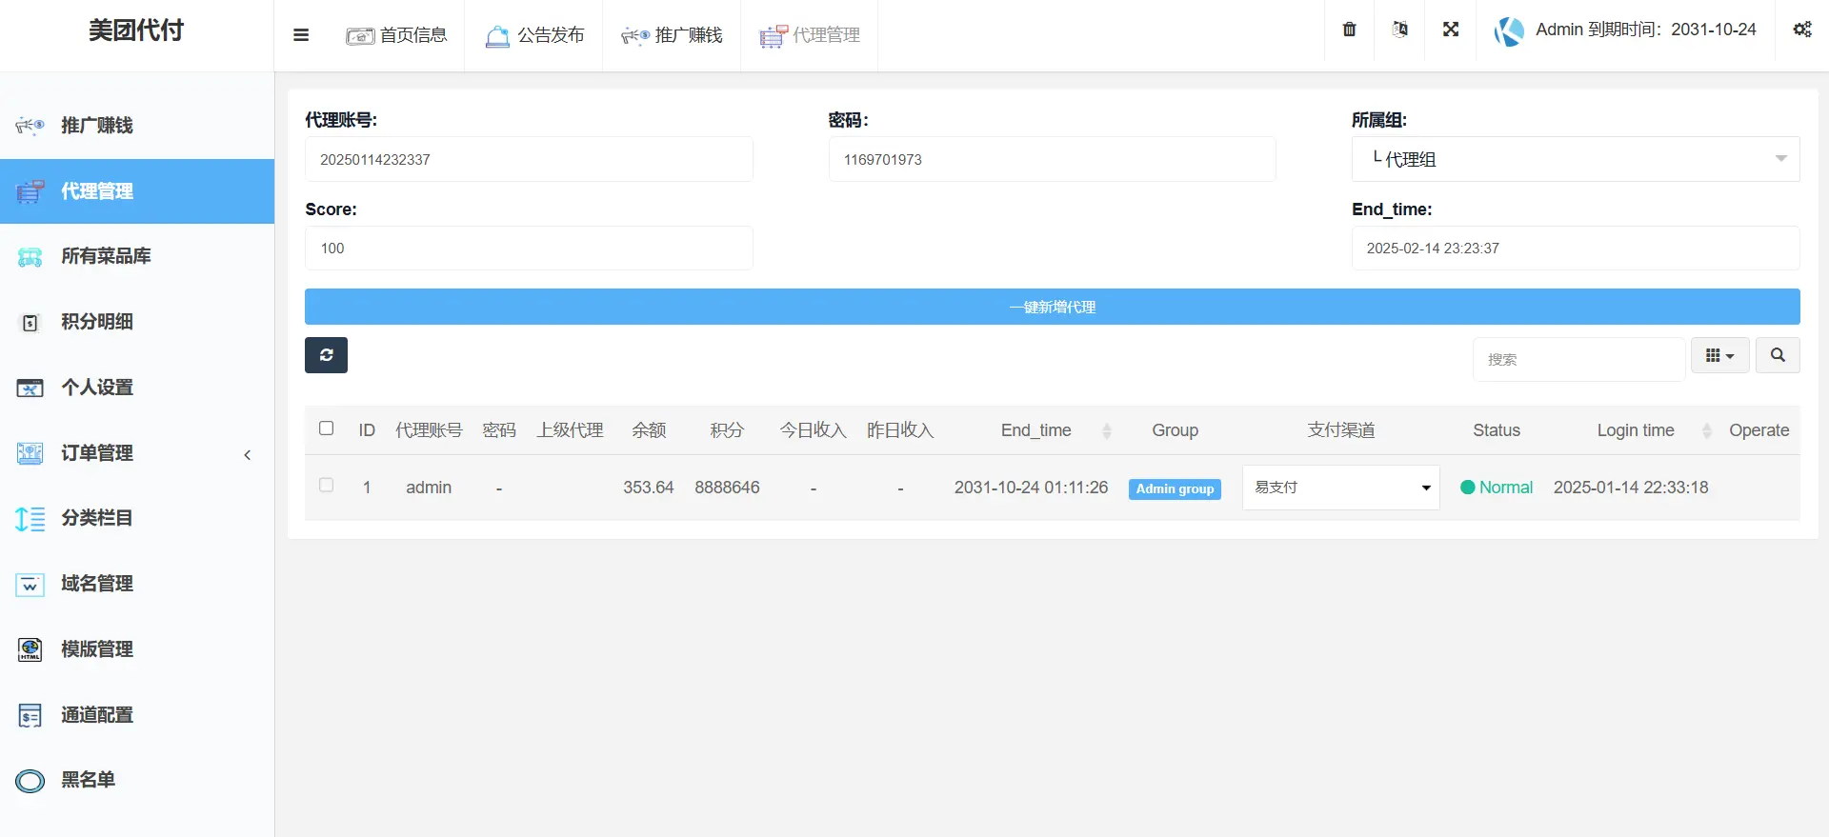Image resolution: width=1829 pixels, height=837 pixels.
Task: Click the 今日收入 column header
Action: (813, 430)
